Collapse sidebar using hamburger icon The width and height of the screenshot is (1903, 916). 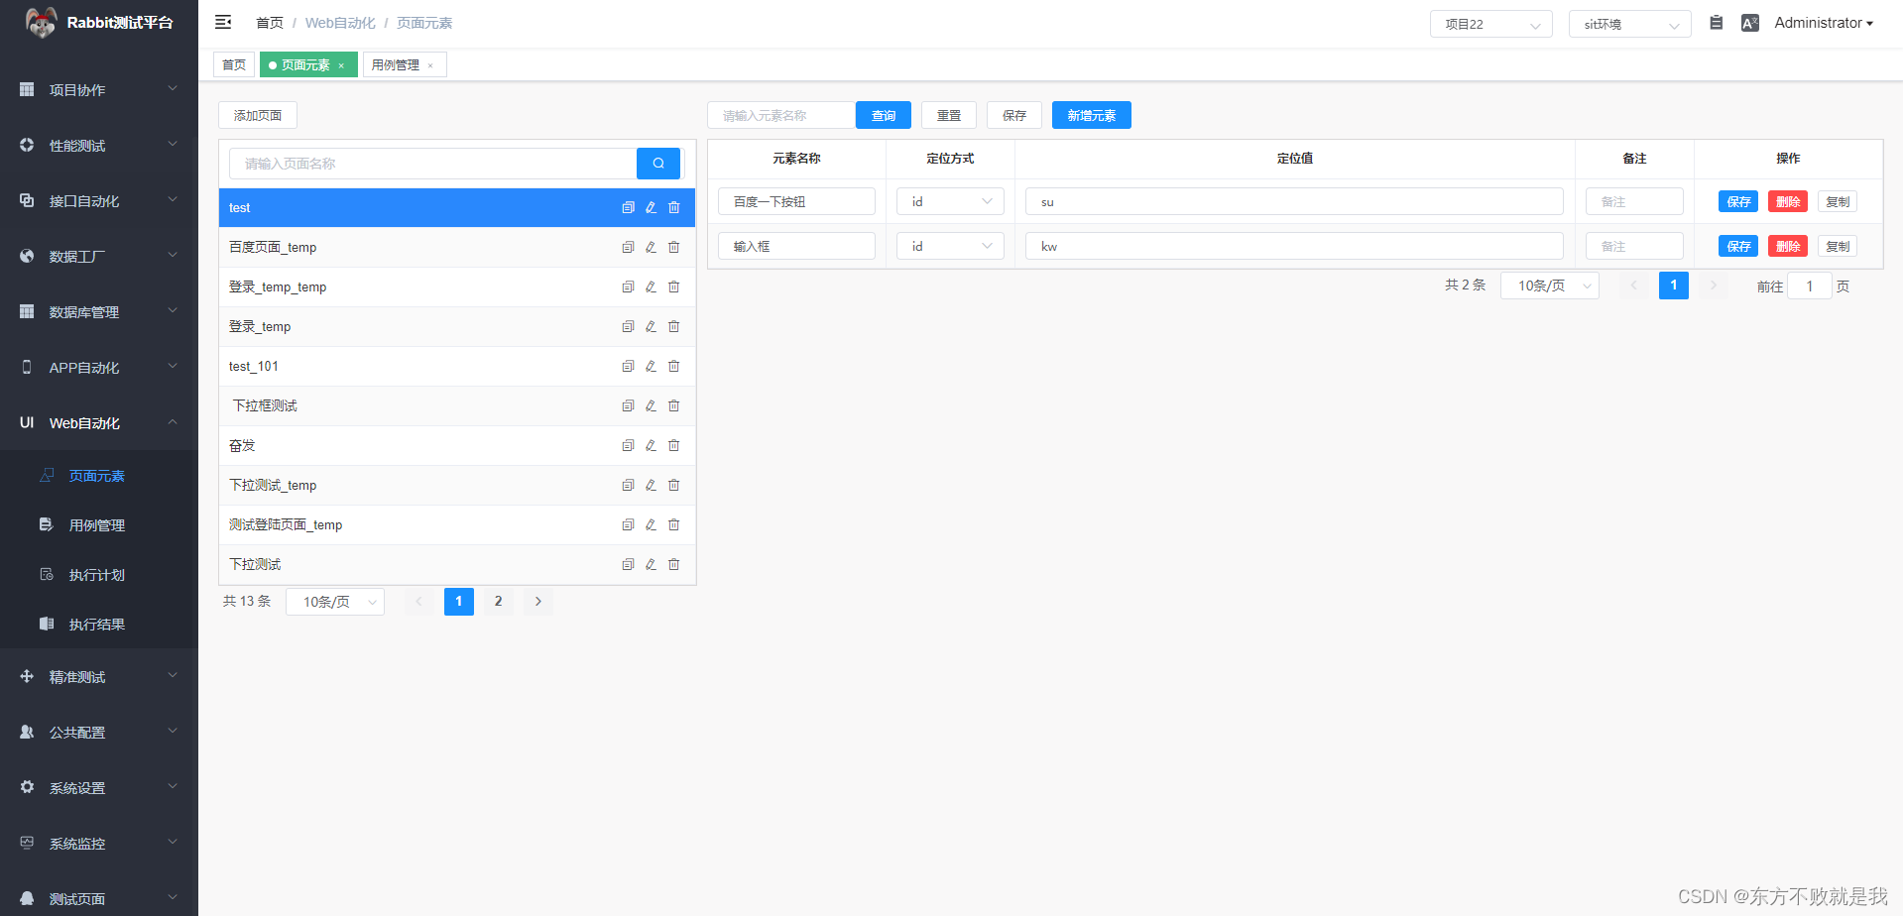222,21
